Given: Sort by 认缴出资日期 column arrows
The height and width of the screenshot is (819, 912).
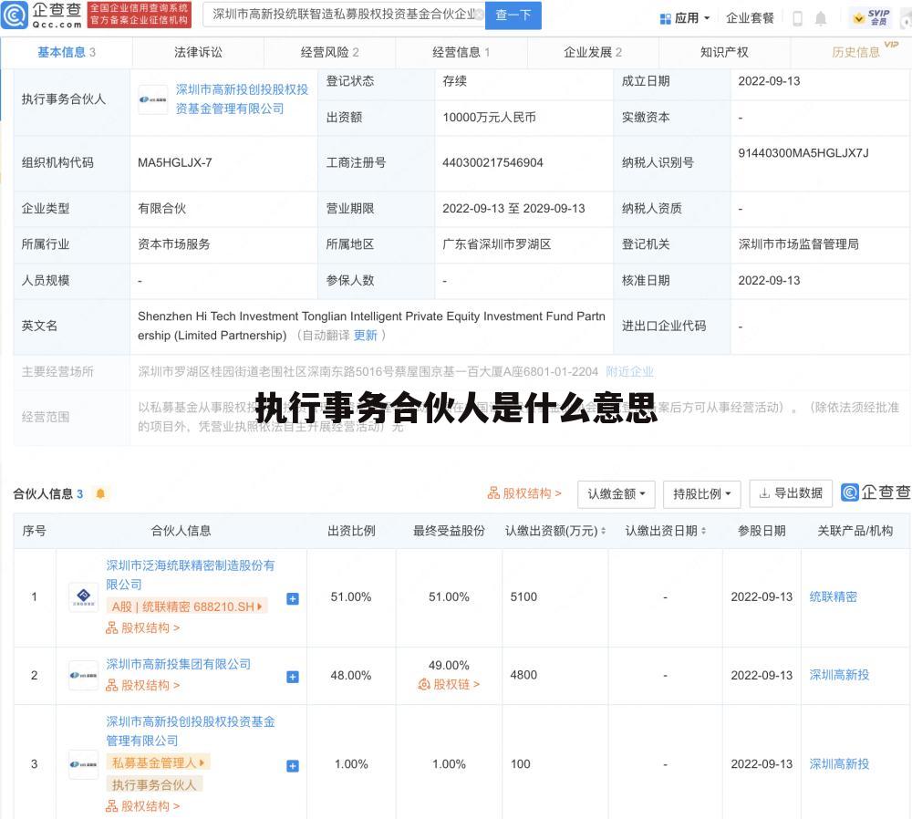Looking at the screenshot, I should 703,531.
